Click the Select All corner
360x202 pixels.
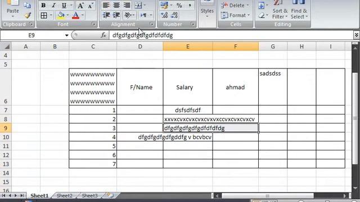(6, 47)
